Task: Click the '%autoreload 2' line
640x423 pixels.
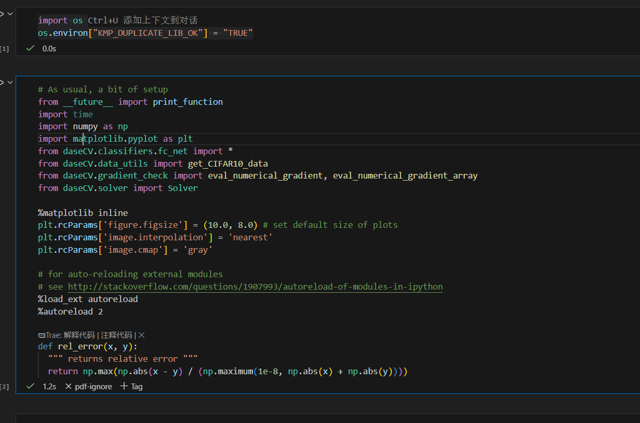Action: [x=71, y=311]
